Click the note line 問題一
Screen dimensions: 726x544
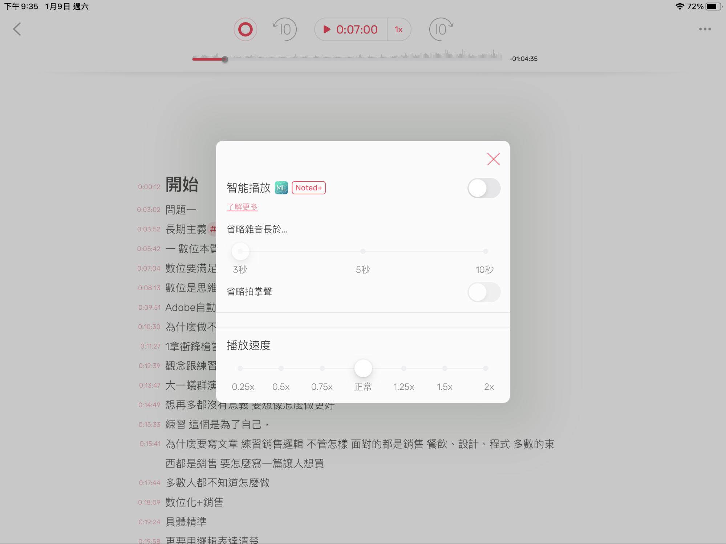click(x=181, y=210)
